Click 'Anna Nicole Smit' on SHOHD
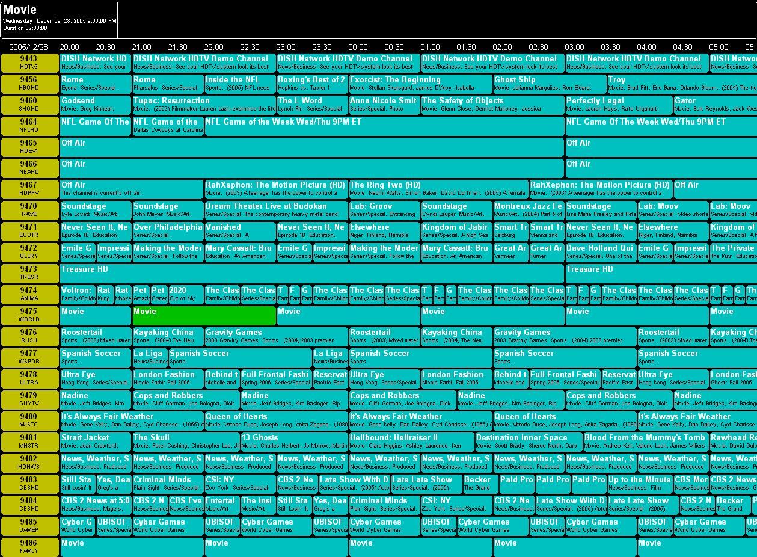The height and width of the screenshot is (557, 757). [385, 105]
